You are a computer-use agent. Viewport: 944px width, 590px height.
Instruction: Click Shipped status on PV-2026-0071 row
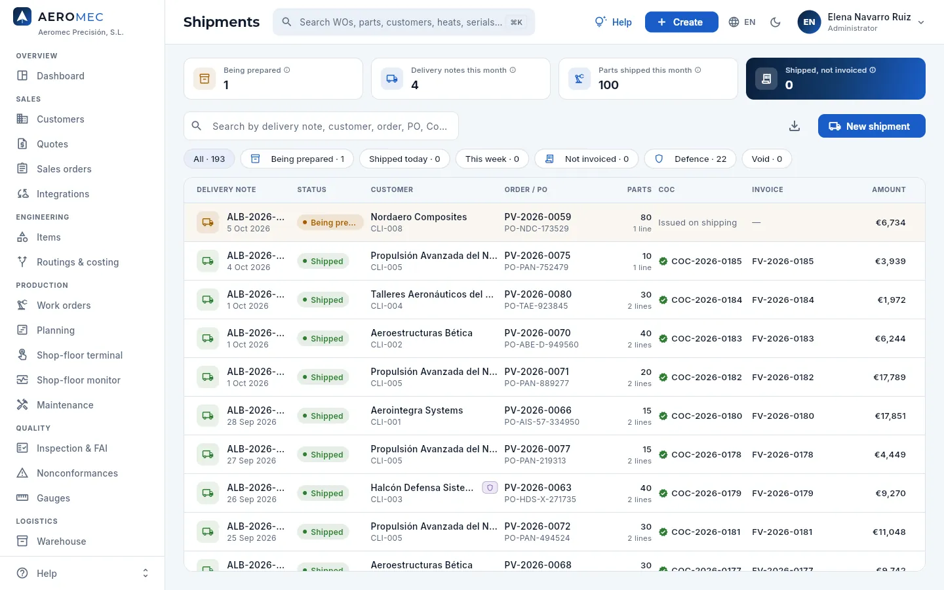pos(323,377)
